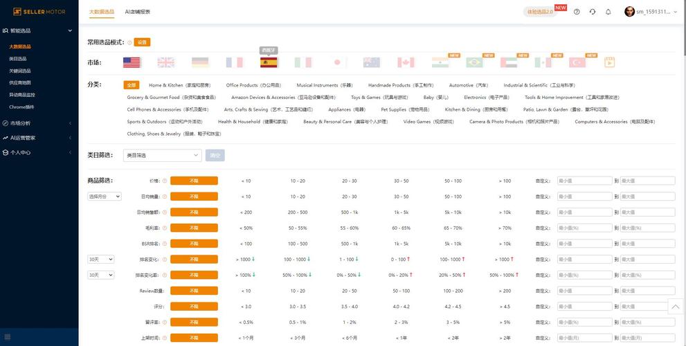
Task: Select the Germany flag market
Action: click(x=200, y=62)
